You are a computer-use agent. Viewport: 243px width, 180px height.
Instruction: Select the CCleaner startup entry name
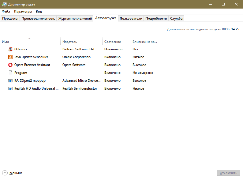click(21, 49)
